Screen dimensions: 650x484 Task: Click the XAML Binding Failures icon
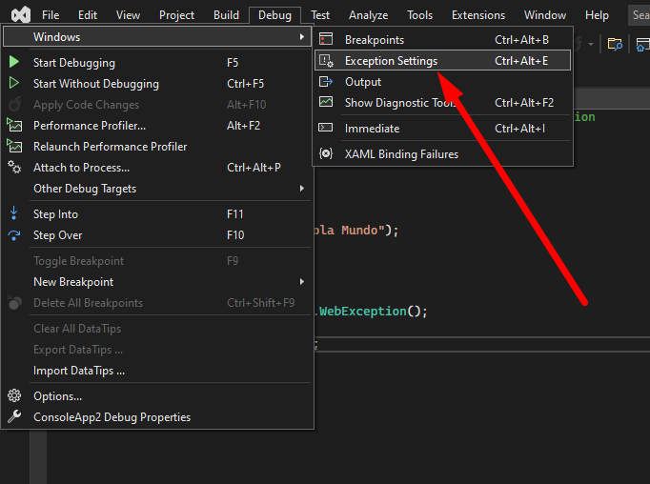tap(326, 154)
